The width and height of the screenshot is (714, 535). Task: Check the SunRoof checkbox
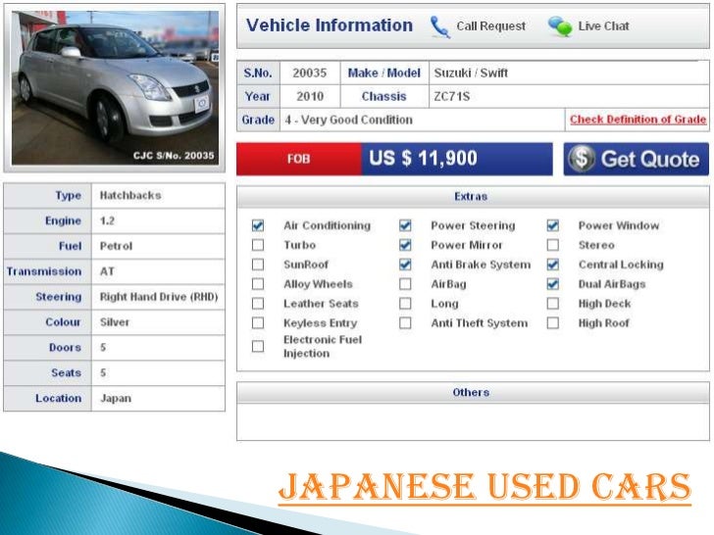tap(258, 265)
